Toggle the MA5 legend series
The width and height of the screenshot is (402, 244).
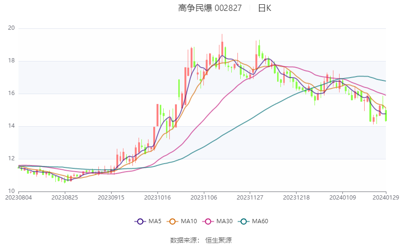click(148, 221)
